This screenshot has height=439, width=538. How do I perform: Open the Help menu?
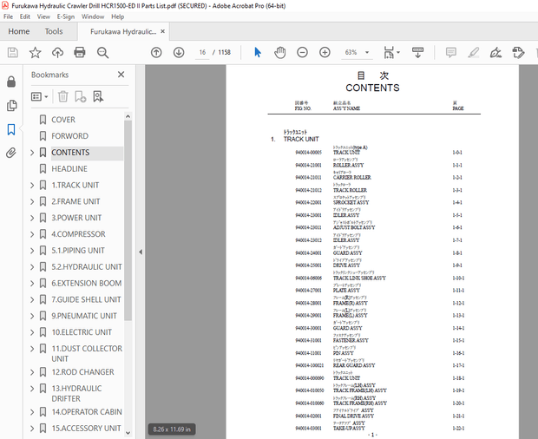point(118,16)
